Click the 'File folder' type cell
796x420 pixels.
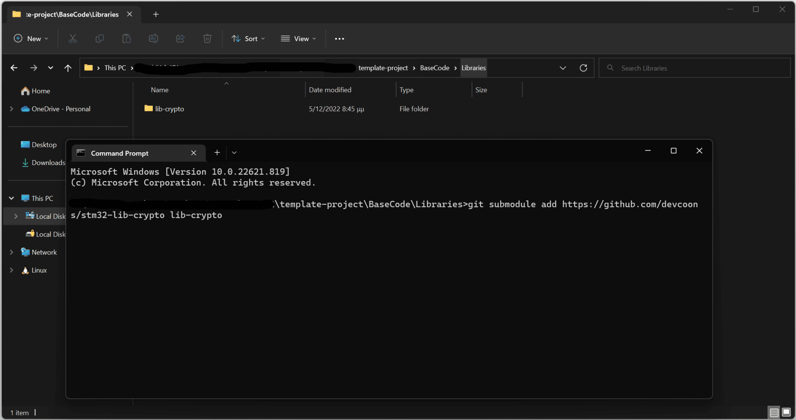(x=414, y=109)
